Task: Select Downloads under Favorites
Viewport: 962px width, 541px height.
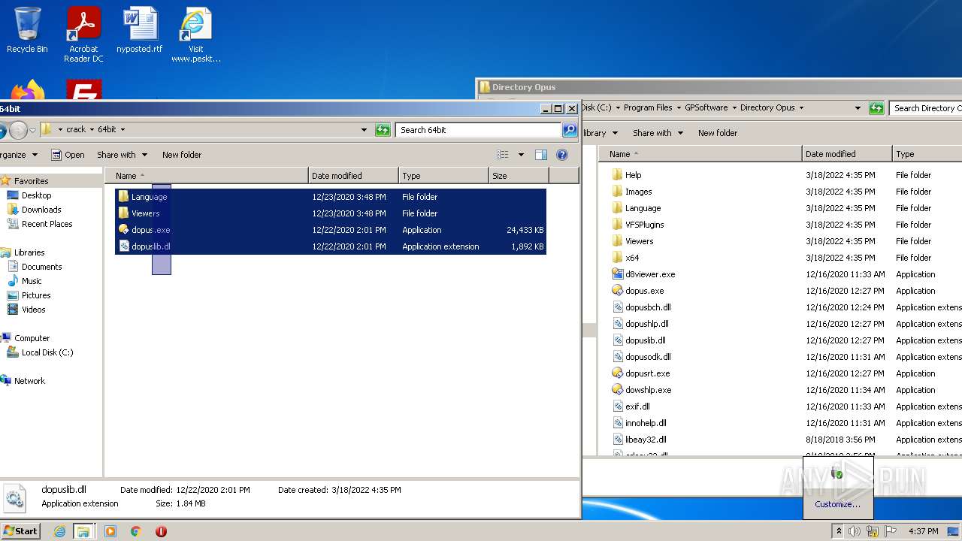Action: [x=41, y=210]
